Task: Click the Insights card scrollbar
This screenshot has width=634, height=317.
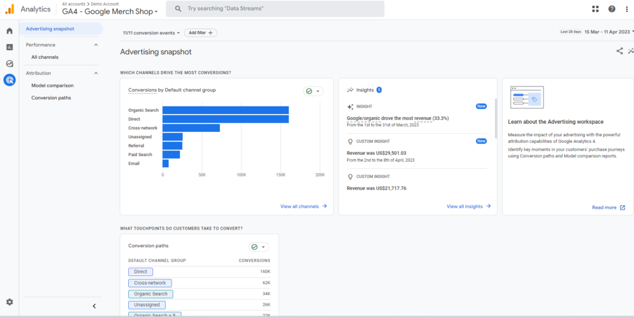Action: point(496,118)
